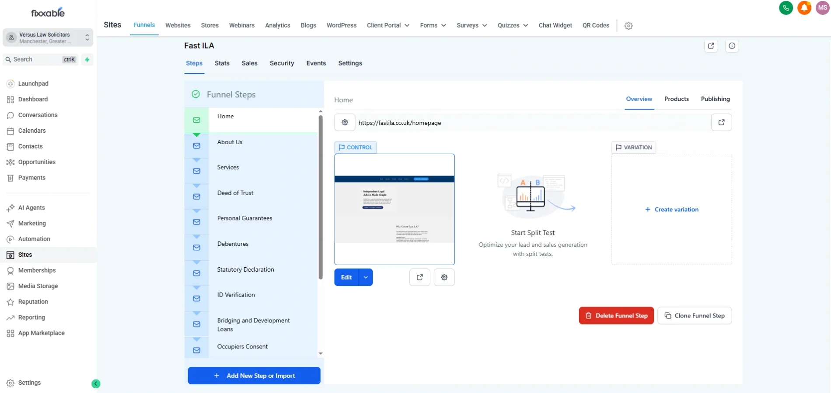Open the external link icon beside homepage URL

[722, 122]
